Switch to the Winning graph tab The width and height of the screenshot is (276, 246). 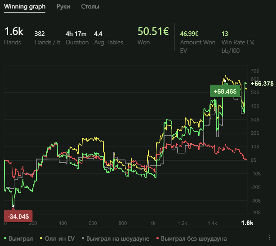pyautogui.click(x=25, y=7)
